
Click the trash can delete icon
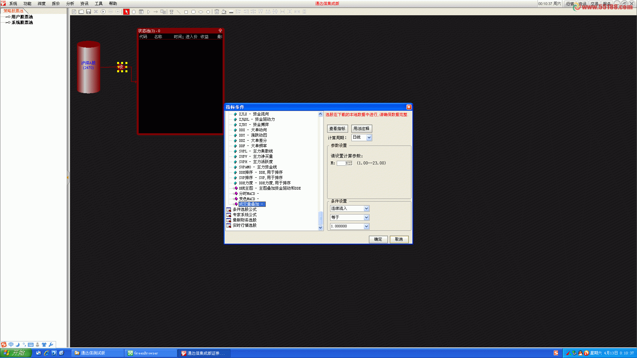tap(217, 12)
